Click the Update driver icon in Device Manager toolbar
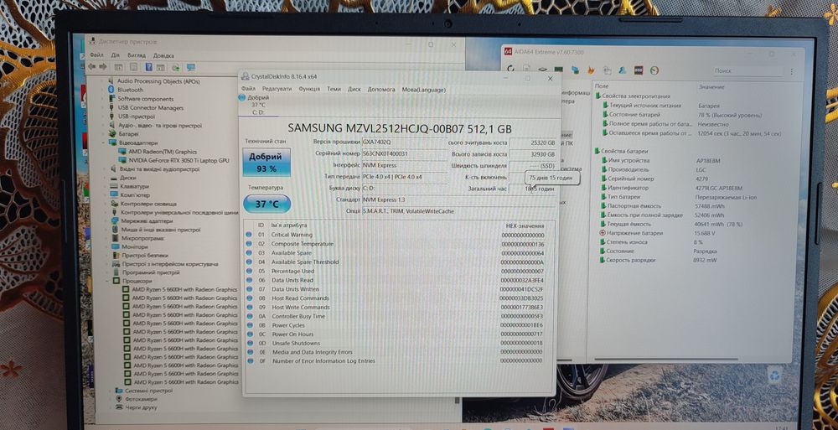Viewport: 838px width, 430px height. coord(175,67)
